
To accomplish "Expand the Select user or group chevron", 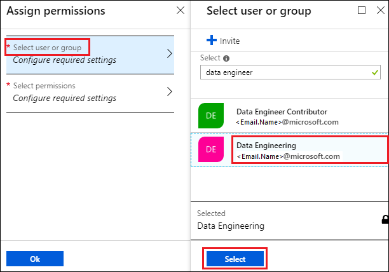I will 170,53.
